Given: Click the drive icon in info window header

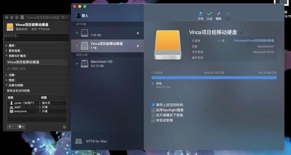Looking at the screenshot, I should 10,27.
